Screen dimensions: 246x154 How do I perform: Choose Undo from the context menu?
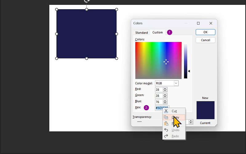[x=174, y=130]
